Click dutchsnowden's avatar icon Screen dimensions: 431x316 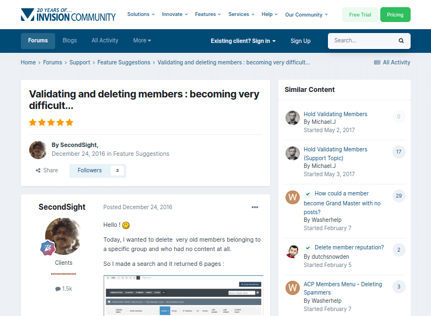coord(293,252)
